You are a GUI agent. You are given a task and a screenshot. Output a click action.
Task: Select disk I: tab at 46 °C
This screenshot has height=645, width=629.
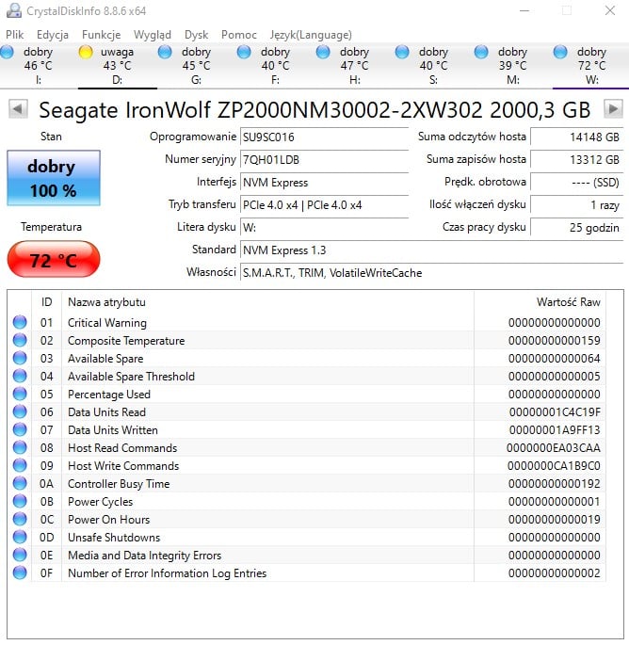[x=39, y=65]
